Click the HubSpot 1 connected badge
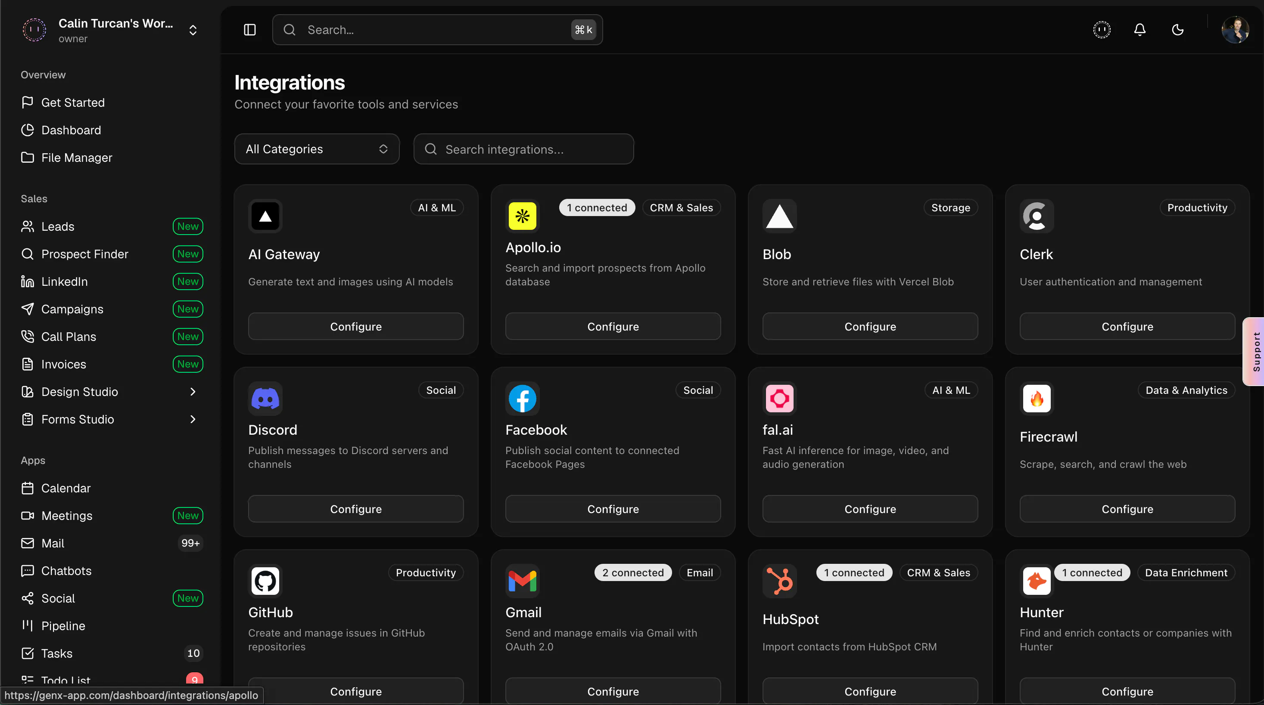The image size is (1264, 705). (854, 572)
